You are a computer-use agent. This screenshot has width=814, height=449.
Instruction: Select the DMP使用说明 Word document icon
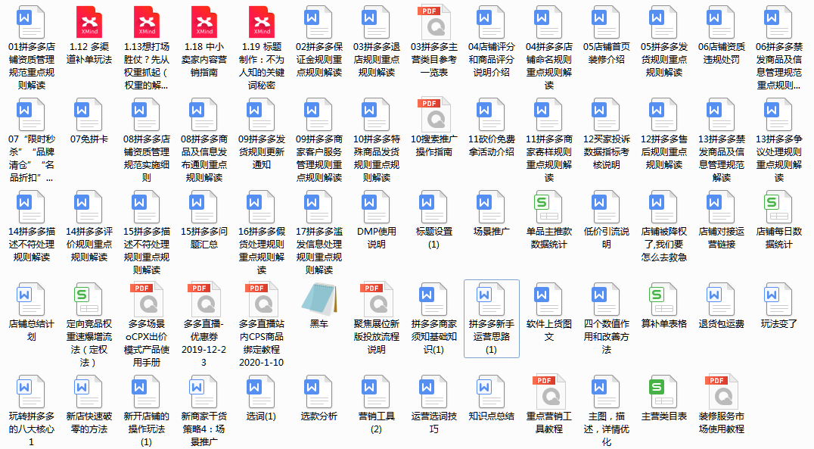(x=377, y=207)
